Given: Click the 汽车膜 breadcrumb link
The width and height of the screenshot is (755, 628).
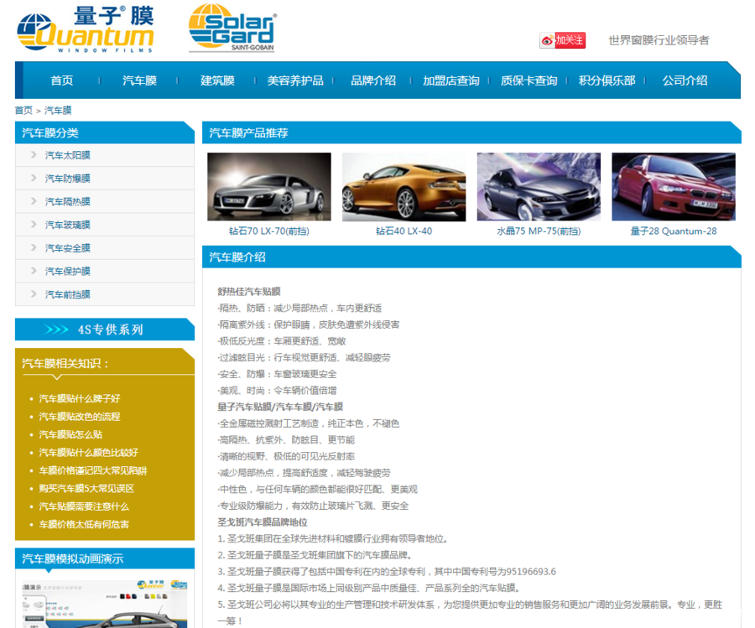Looking at the screenshot, I should click(58, 110).
